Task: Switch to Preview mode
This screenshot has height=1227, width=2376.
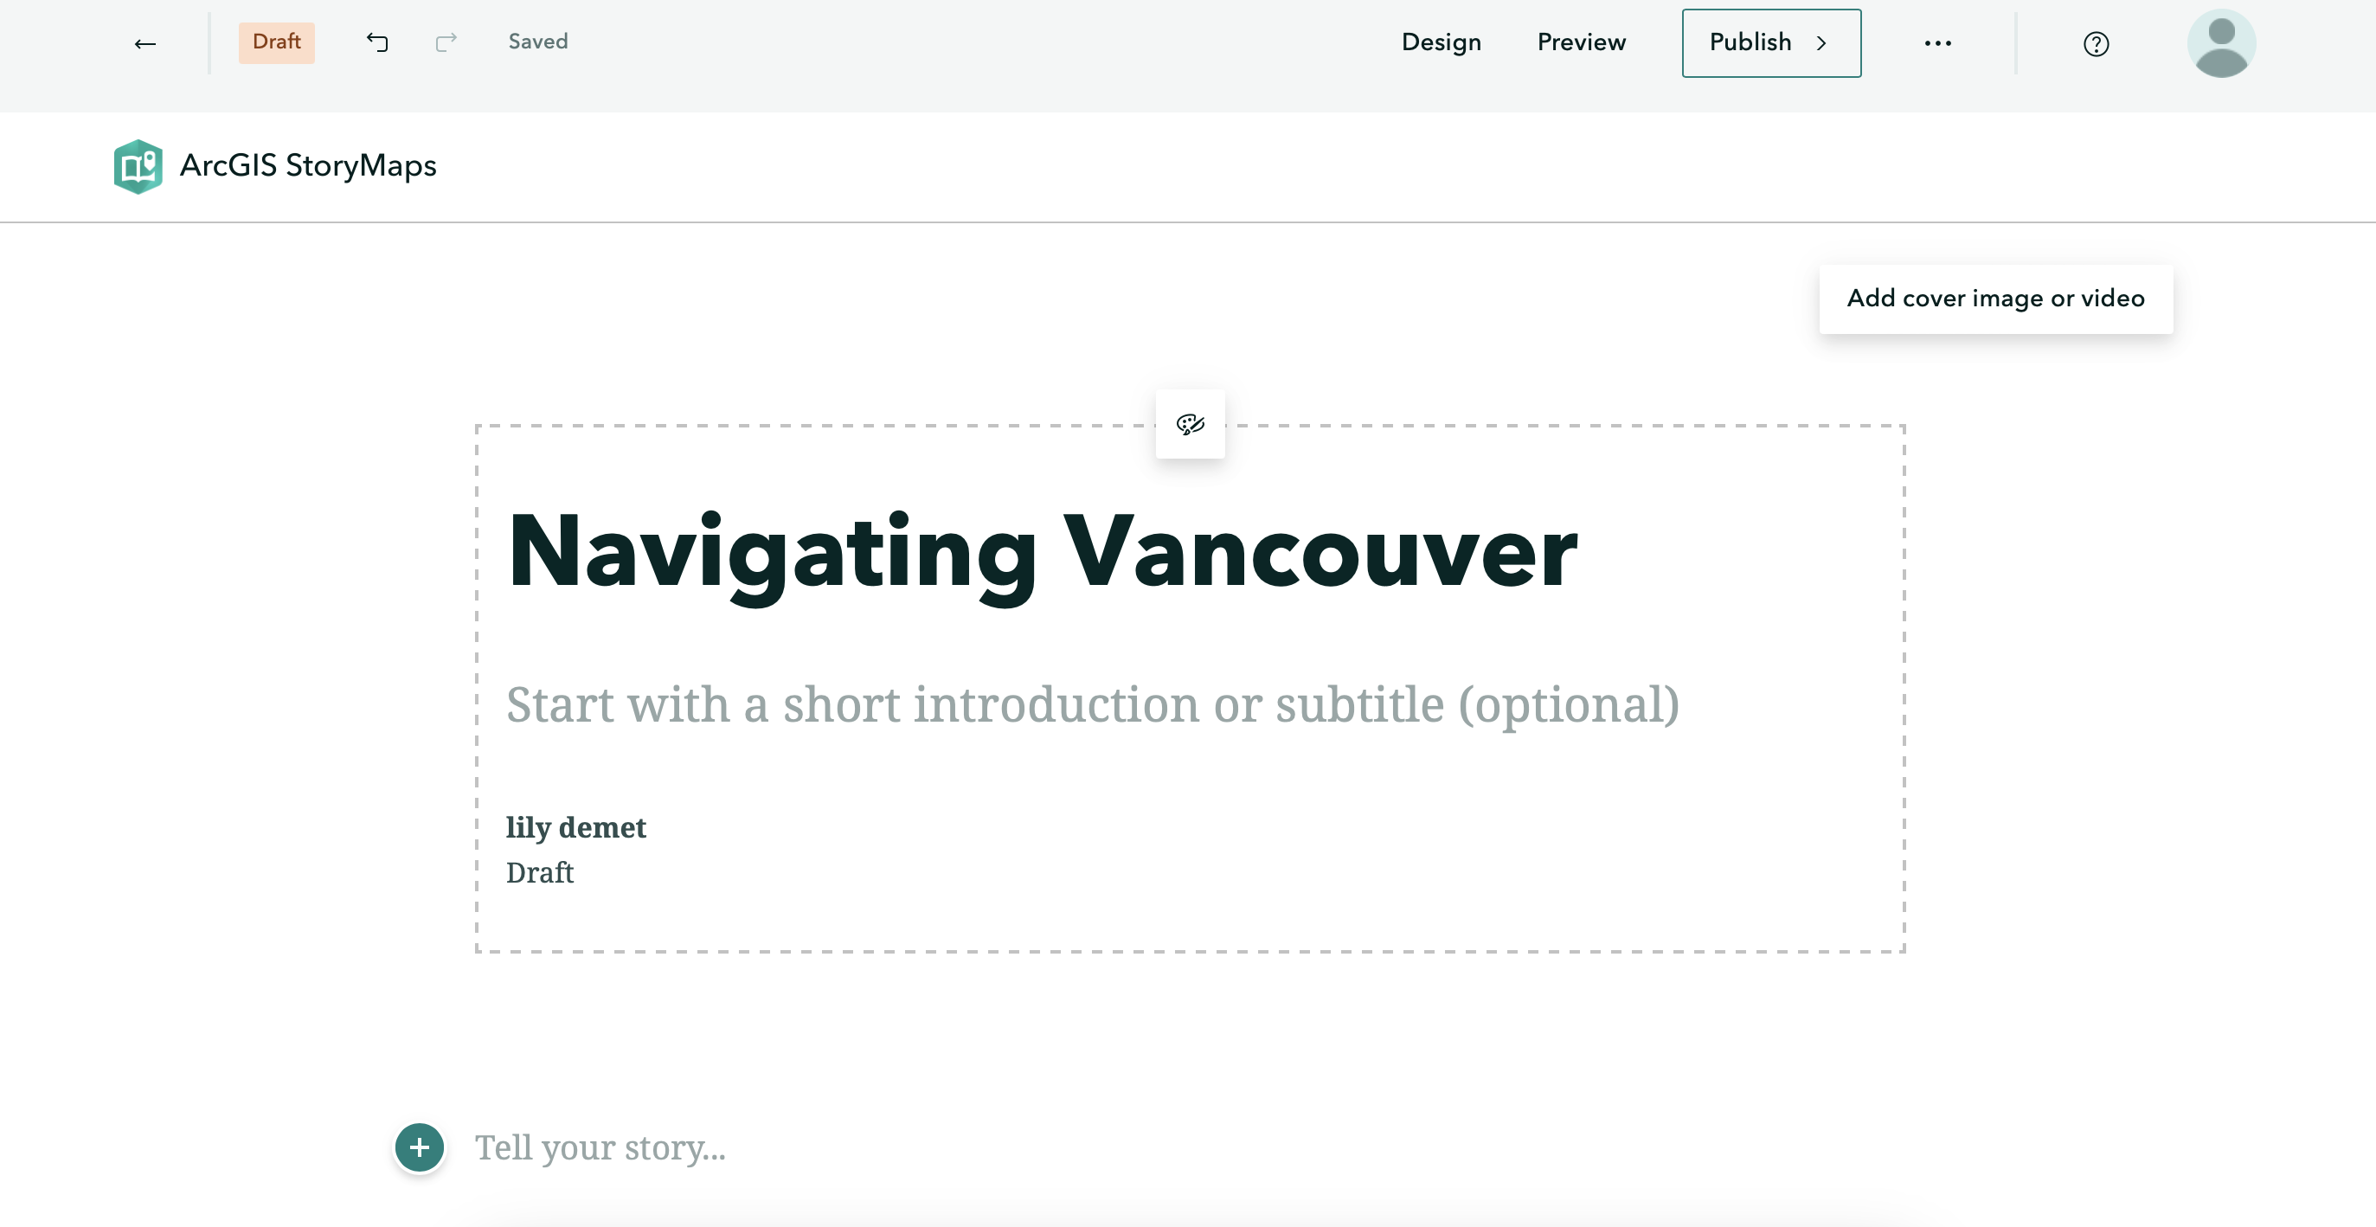Action: point(1581,42)
